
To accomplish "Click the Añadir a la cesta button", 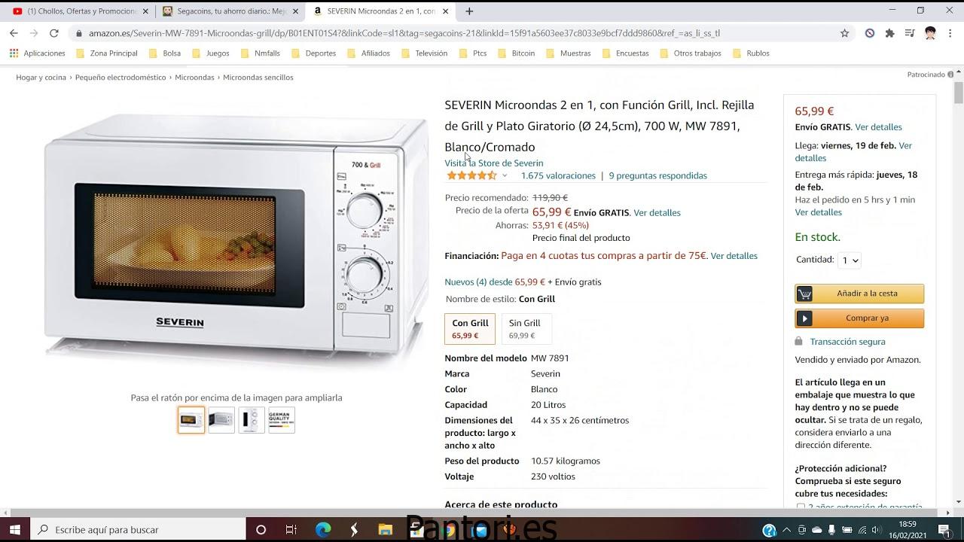I will [859, 294].
